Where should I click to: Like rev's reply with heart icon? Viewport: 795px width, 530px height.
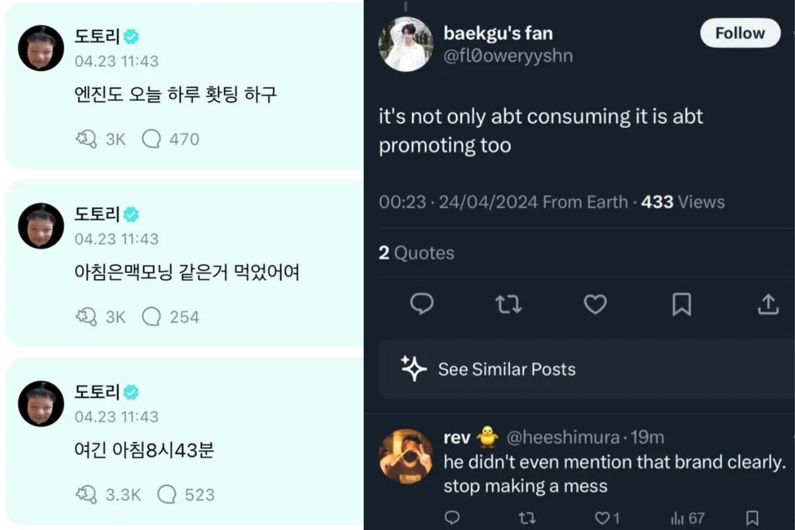point(602,518)
